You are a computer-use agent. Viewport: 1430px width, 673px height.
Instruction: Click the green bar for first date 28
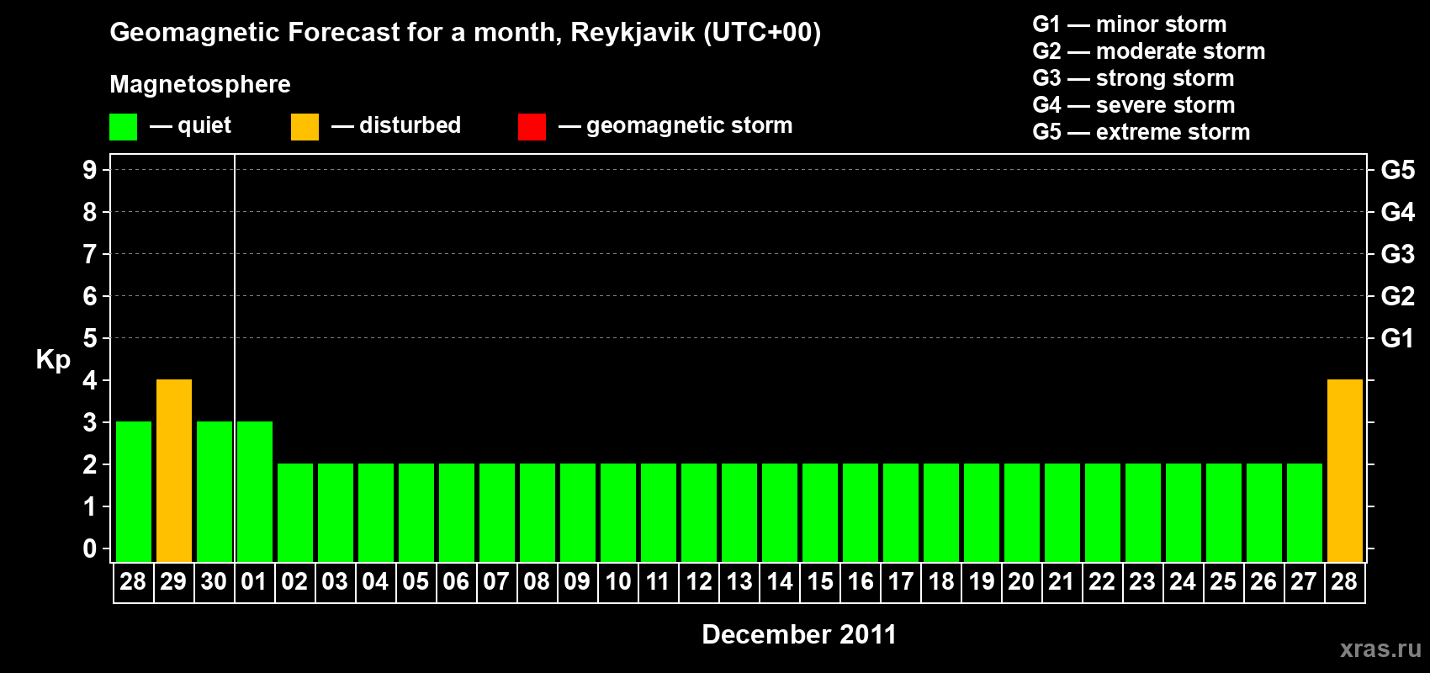coord(134,492)
